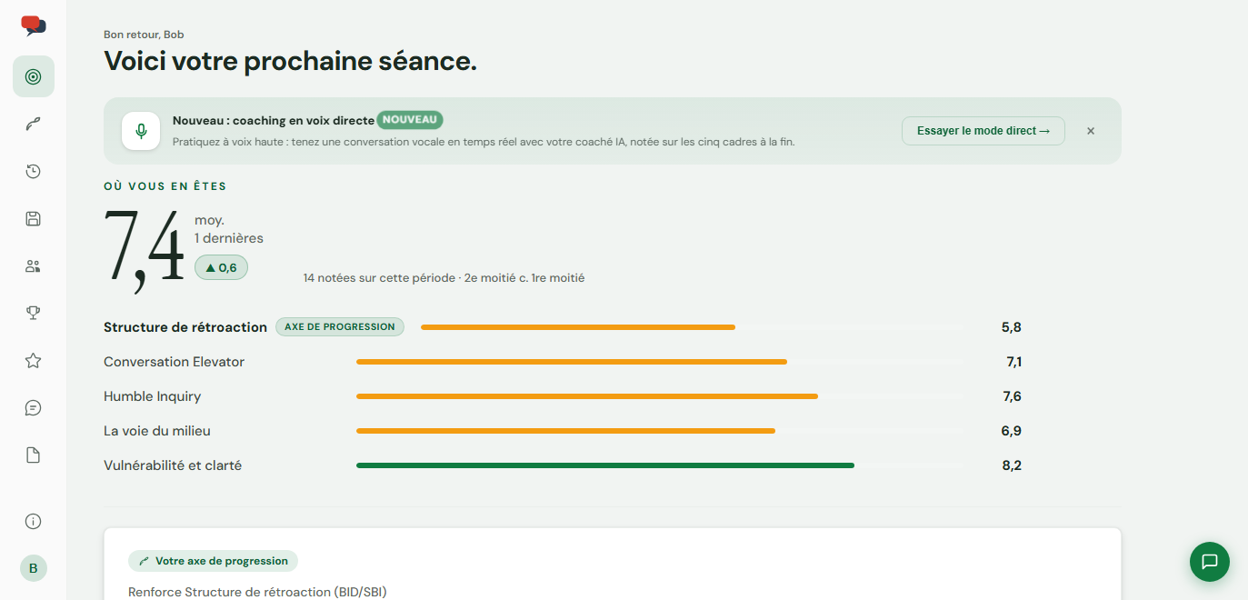
Task: Click the progression path icon in sidebar
Action: pos(34,124)
